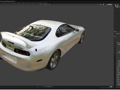Open the World properties tab
Image resolution: width=120 pixels, height=90 pixels.
(x=115, y=43)
